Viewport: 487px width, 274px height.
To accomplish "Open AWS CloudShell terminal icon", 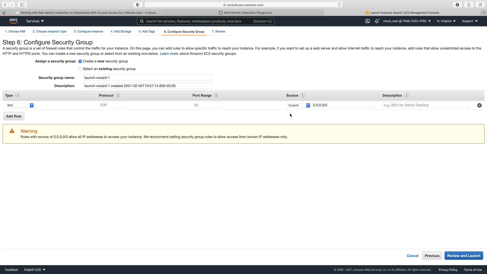I will (367, 21).
